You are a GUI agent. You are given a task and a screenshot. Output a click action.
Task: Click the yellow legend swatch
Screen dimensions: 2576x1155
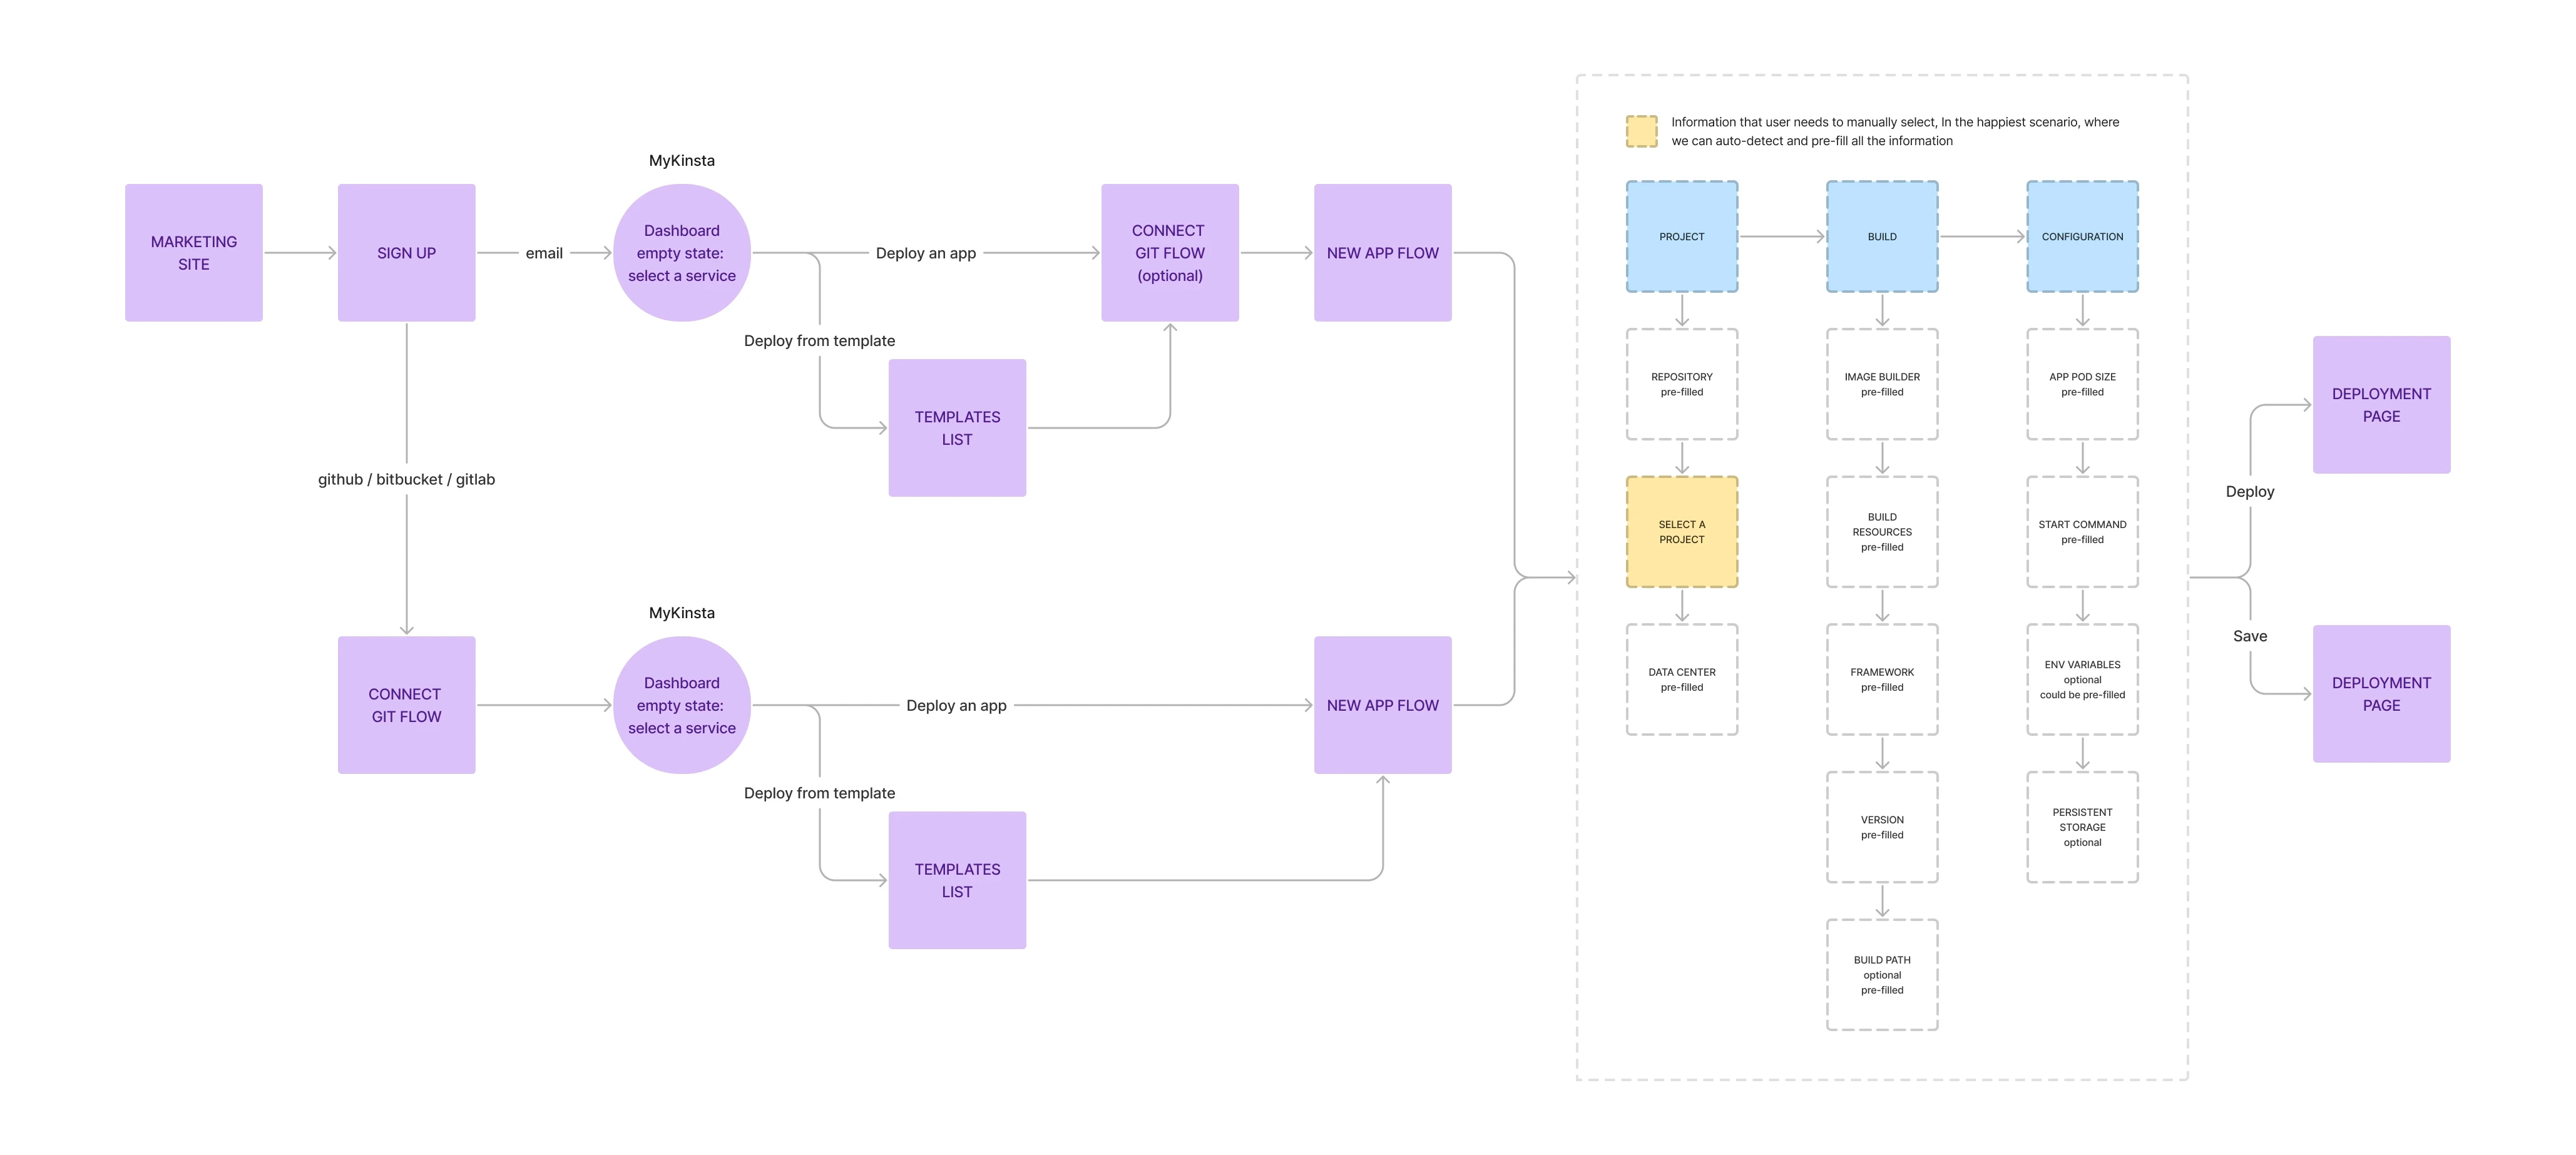pyautogui.click(x=1641, y=131)
